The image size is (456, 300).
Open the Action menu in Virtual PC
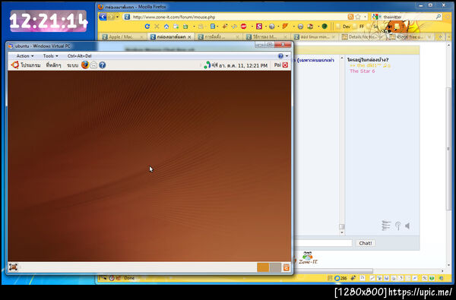point(25,55)
